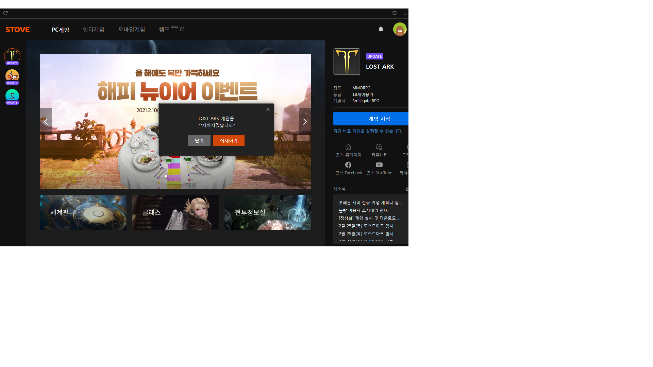Click the MMORPG genre text

pyautogui.click(x=361, y=88)
